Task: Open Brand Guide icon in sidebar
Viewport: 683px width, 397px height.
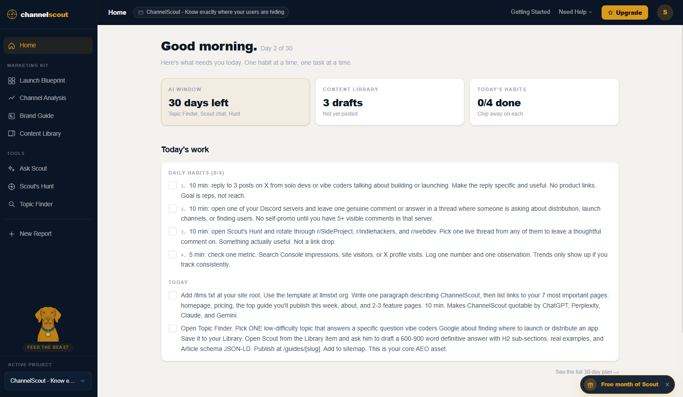Action: (12, 116)
